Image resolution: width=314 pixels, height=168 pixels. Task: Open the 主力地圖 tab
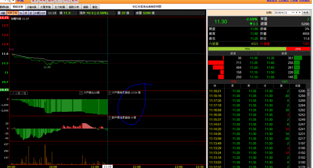click(x=60, y=7)
